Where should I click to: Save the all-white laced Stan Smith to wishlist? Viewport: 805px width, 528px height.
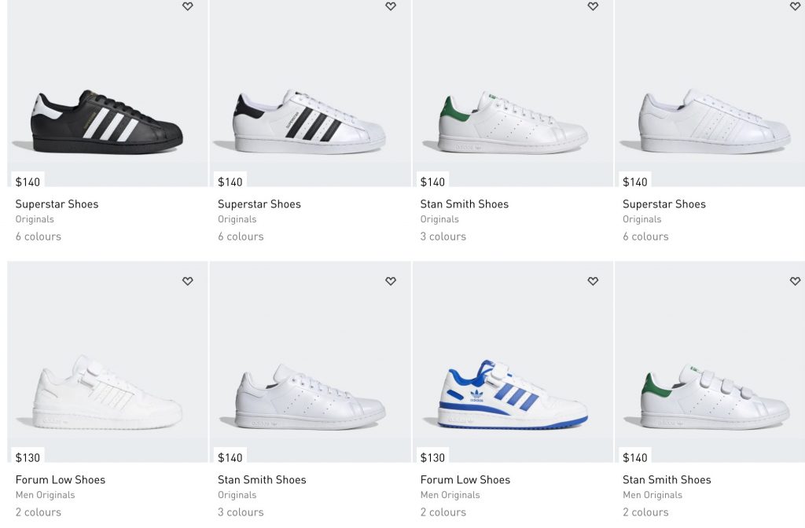[x=391, y=281]
